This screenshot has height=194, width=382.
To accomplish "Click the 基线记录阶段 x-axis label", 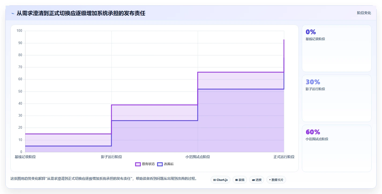I will 25,157.
